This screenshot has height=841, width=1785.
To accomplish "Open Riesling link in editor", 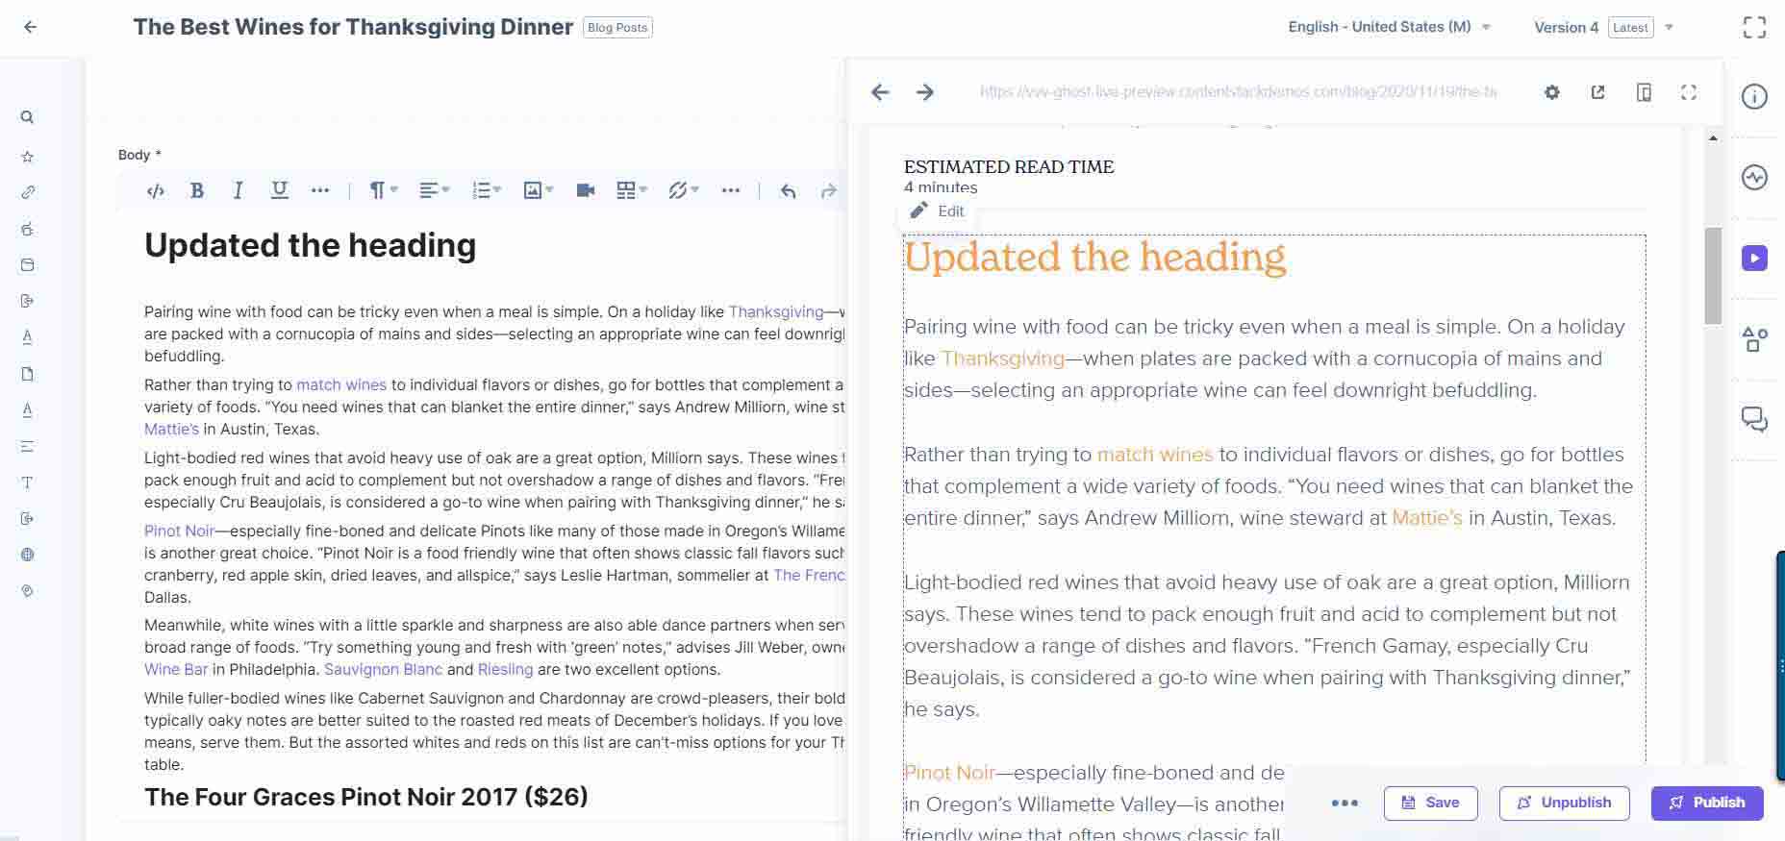I will coord(505,669).
